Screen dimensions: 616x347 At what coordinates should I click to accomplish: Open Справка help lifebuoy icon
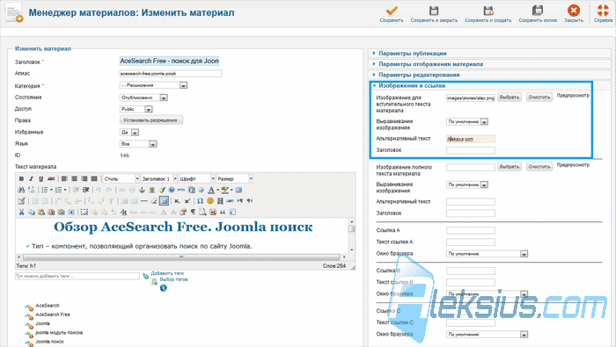[603, 14]
